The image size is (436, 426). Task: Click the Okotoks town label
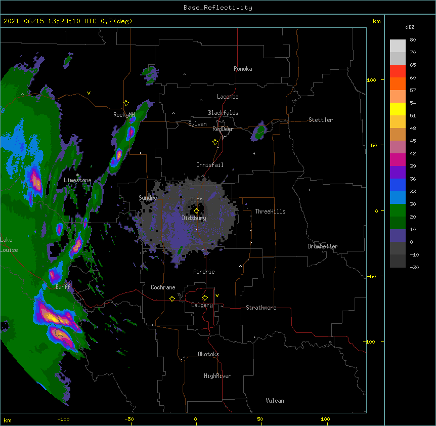[208, 354]
